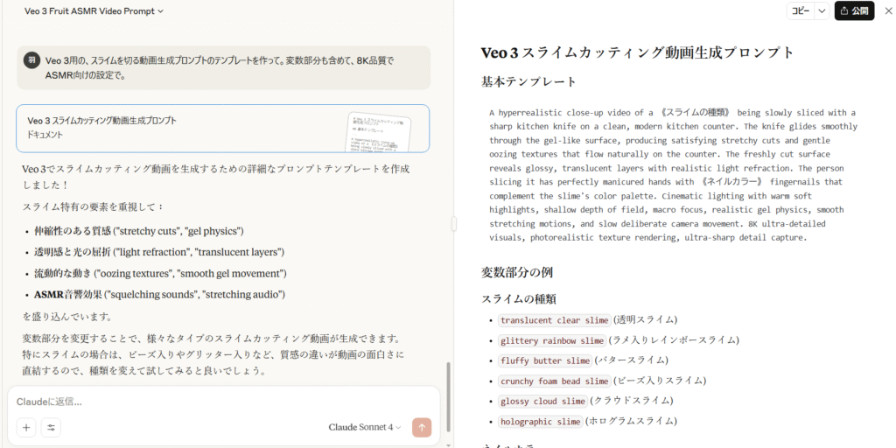Click the 伸縮性のある質感 bullet item

point(139,231)
